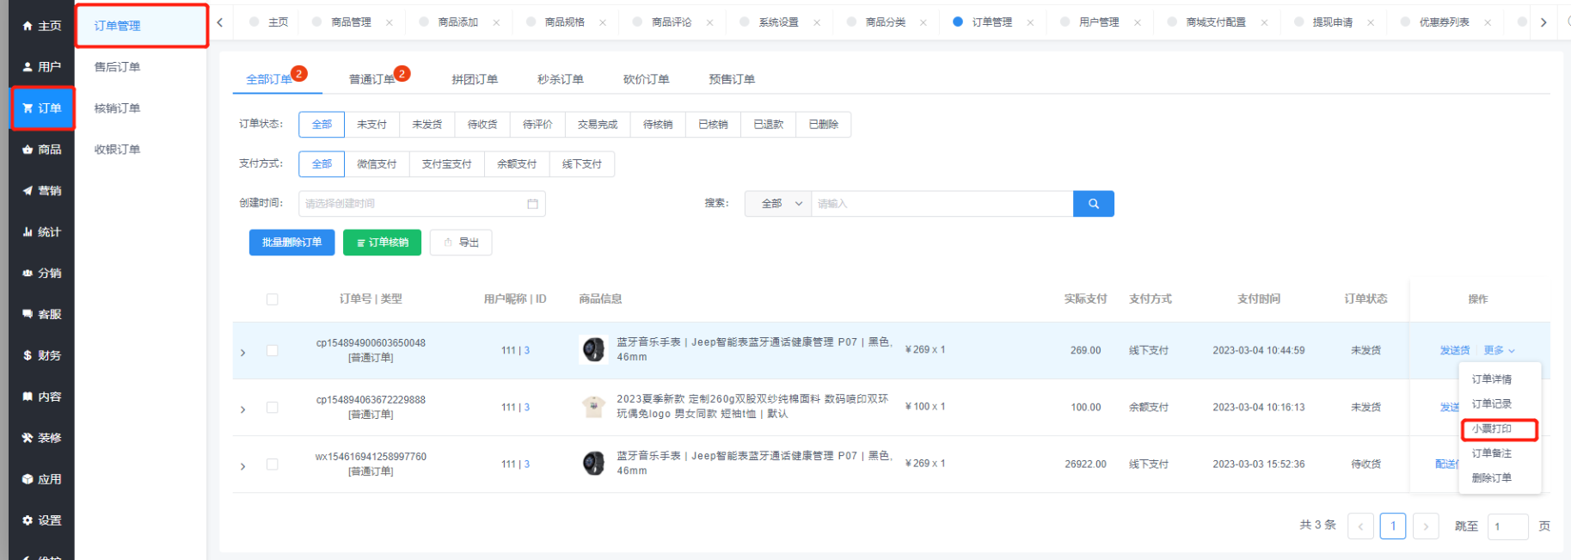
Task: Open the calendar icon in creation time field
Action: coord(532,204)
